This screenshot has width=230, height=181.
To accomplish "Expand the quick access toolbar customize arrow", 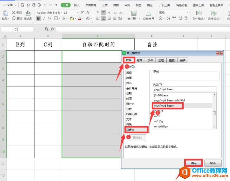I will coord(56,5).
